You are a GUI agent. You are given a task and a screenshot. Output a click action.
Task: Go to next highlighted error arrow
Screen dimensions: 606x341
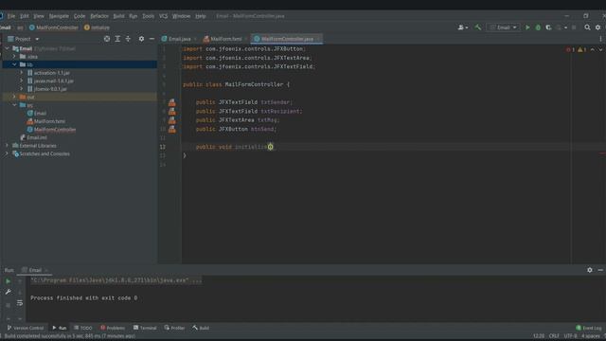[600, 50]
